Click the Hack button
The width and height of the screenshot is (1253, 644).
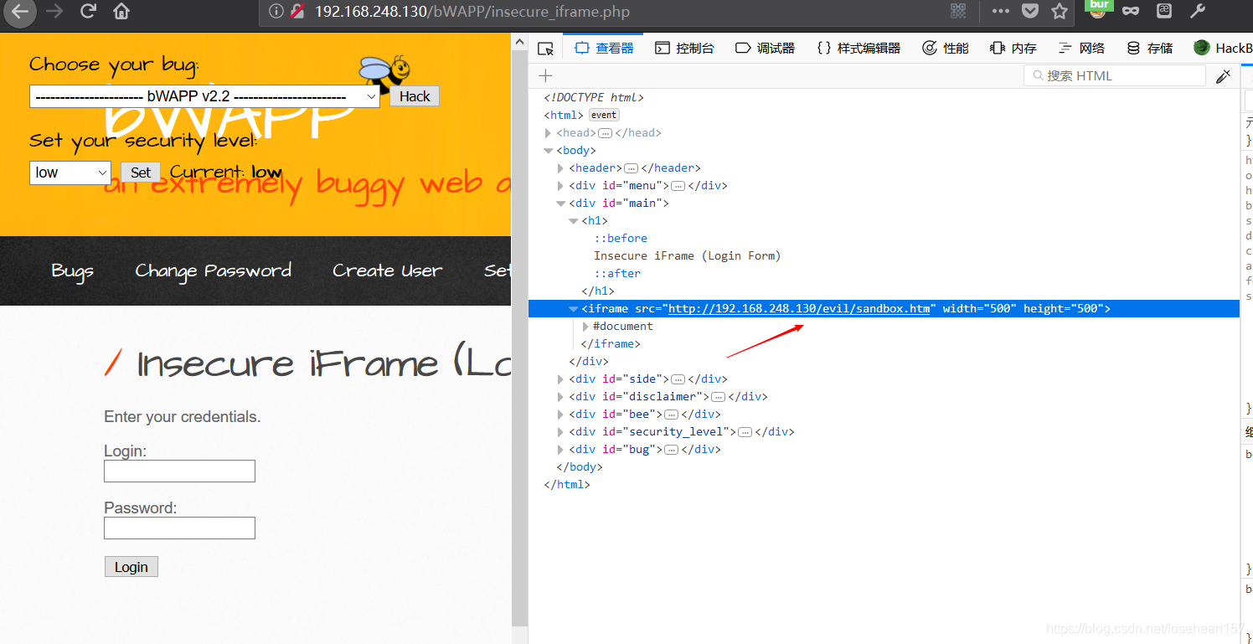pyautogui.click(x=415, y=96)
